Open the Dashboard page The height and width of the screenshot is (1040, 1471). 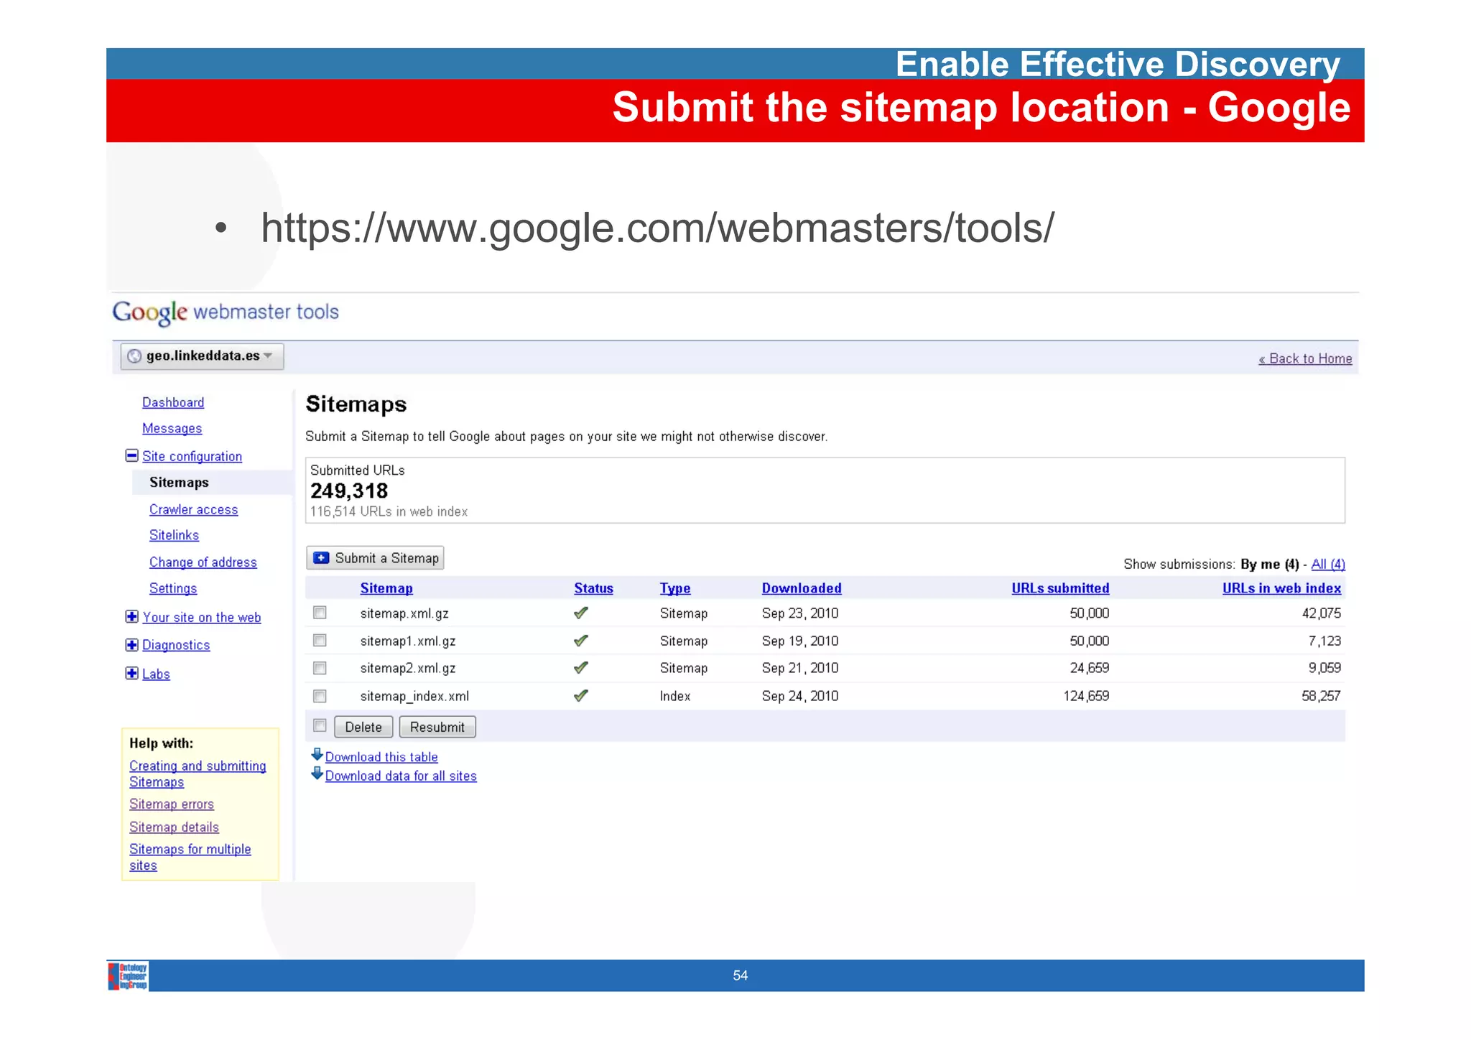(x=173, y=402)
